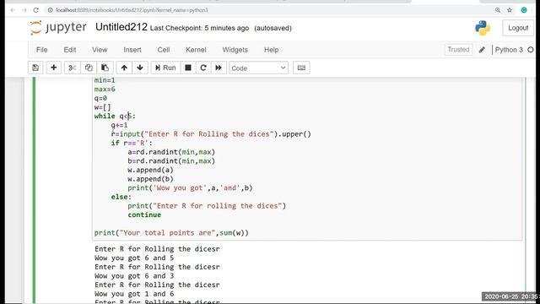Click the 'q+=1' code line
Screen dimensions: 540x304
(119, 125)
